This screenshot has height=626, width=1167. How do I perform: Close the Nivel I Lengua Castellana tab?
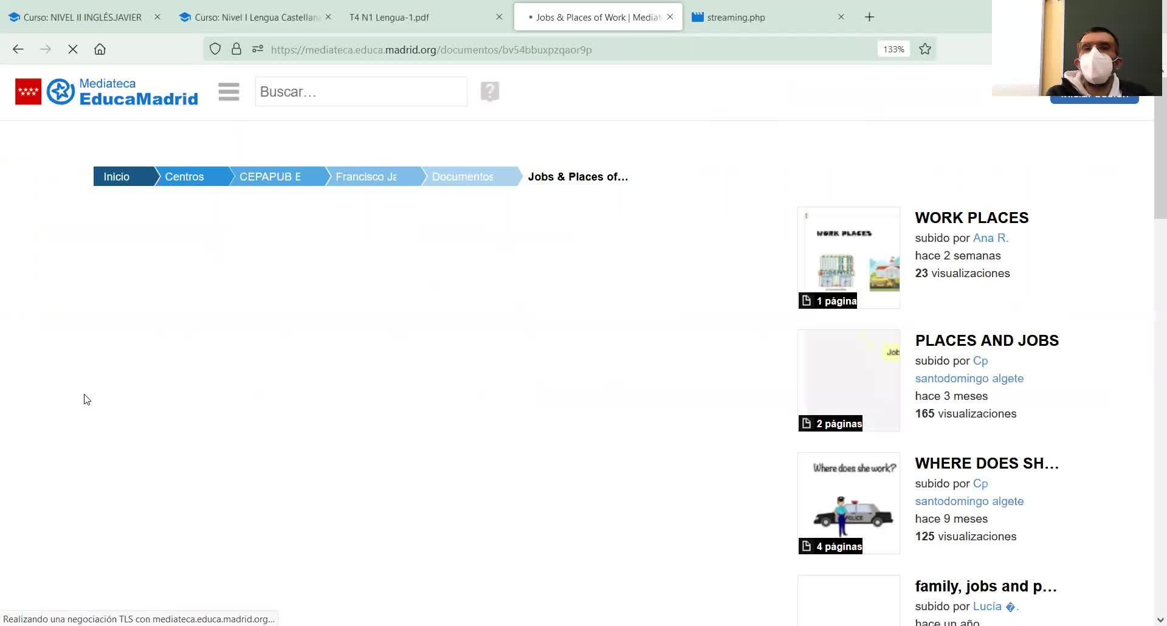(x=328, y=17)
